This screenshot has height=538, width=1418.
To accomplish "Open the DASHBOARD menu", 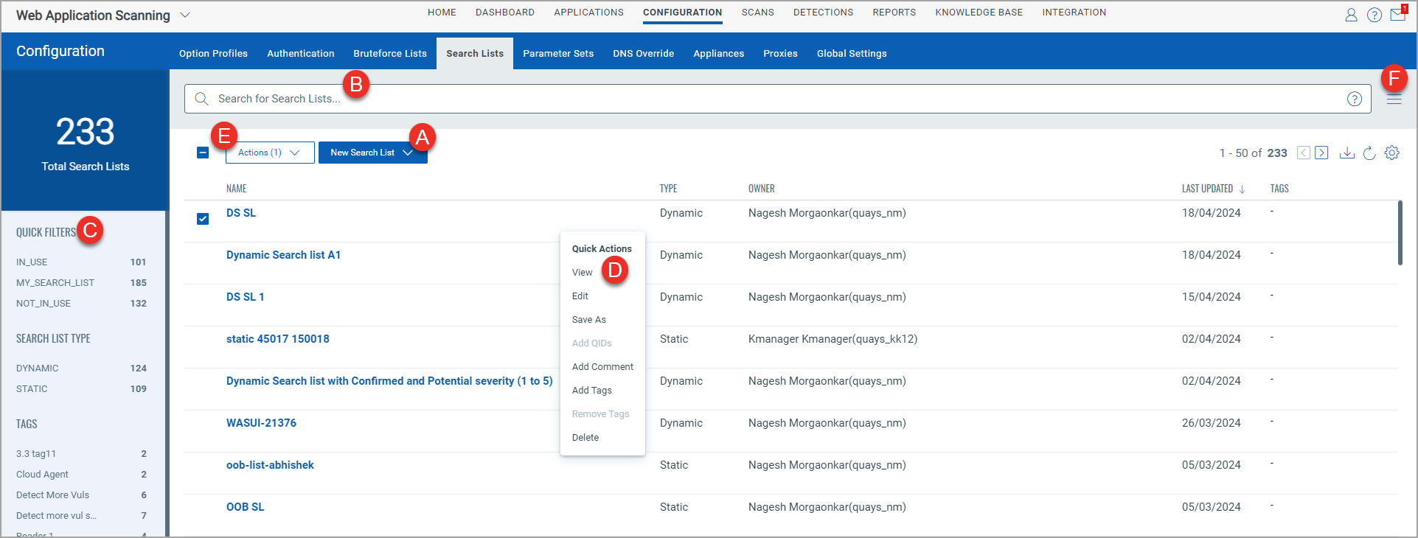I will 505,13.
